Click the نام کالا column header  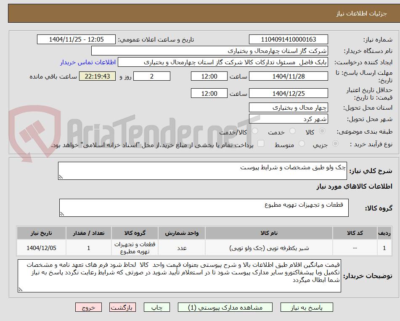[x=269, y=233]
